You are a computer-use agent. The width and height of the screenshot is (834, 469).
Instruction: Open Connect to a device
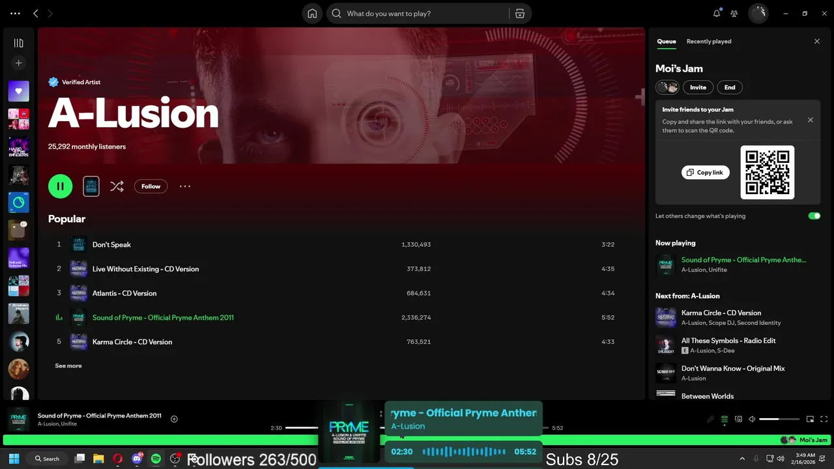[738, 419]
